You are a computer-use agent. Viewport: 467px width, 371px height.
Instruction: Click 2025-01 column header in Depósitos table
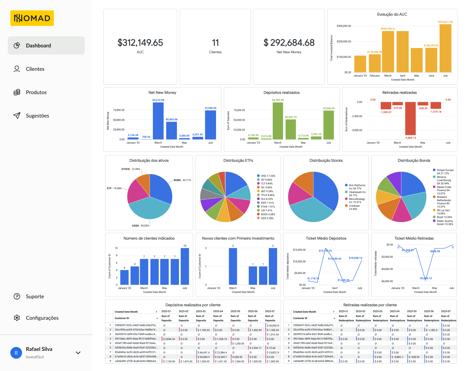pyautogui.click(x=166, y=311)
